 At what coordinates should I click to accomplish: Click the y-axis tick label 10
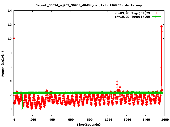click(10, 39)
